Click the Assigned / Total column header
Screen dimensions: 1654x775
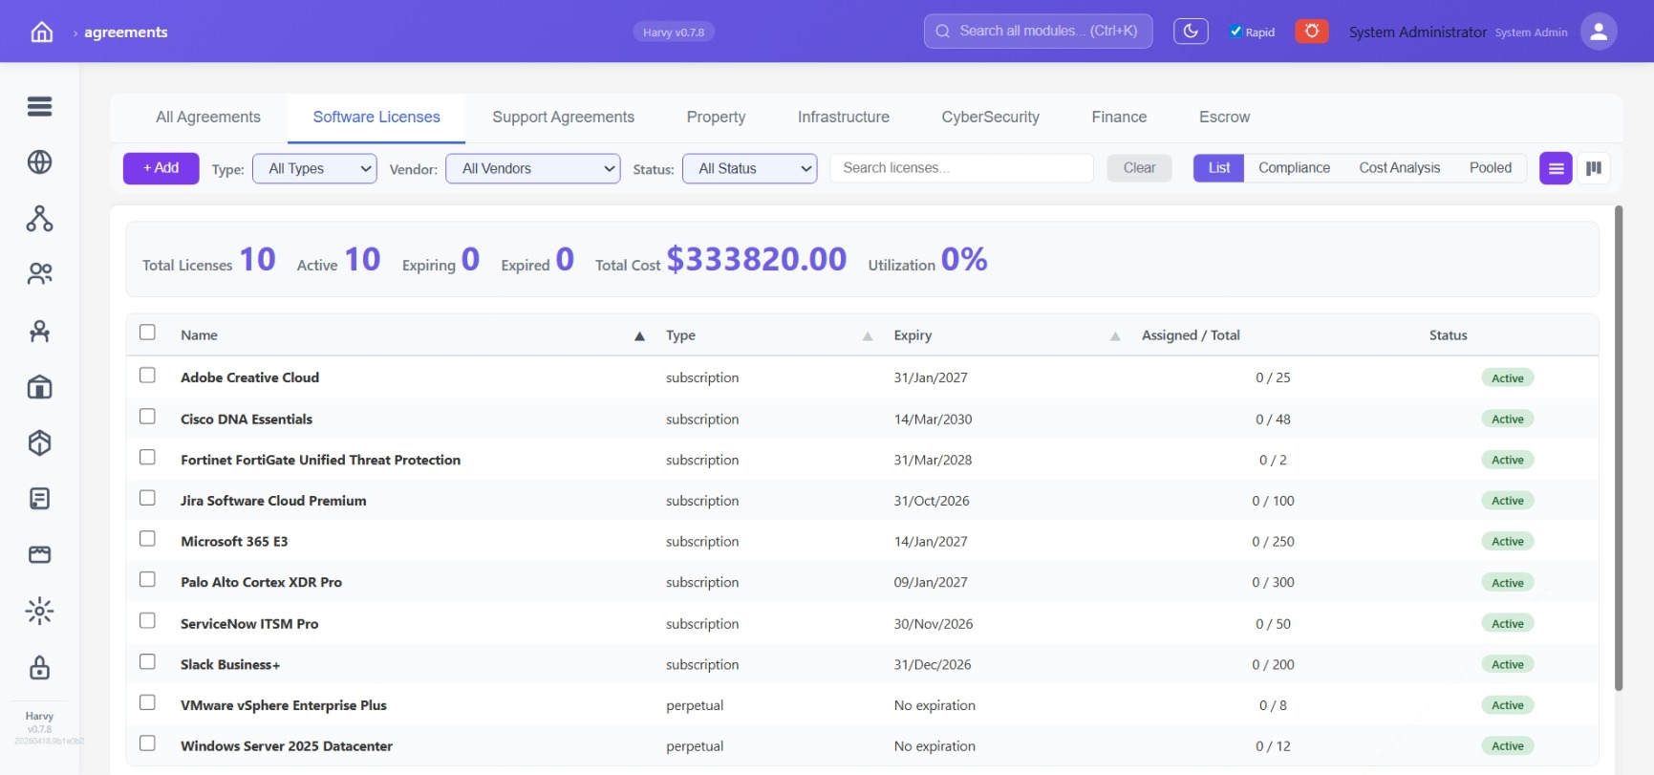click(1191, 335)
